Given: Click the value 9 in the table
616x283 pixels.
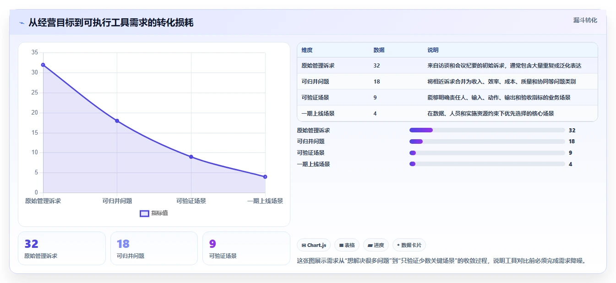Looking at the screenshot, I should coord(375,97).
